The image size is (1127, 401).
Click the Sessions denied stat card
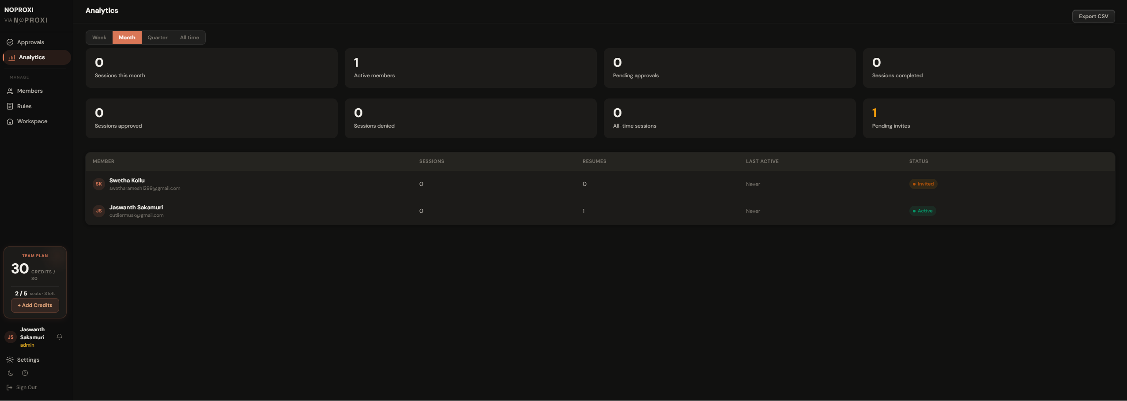tap(471, 118)
